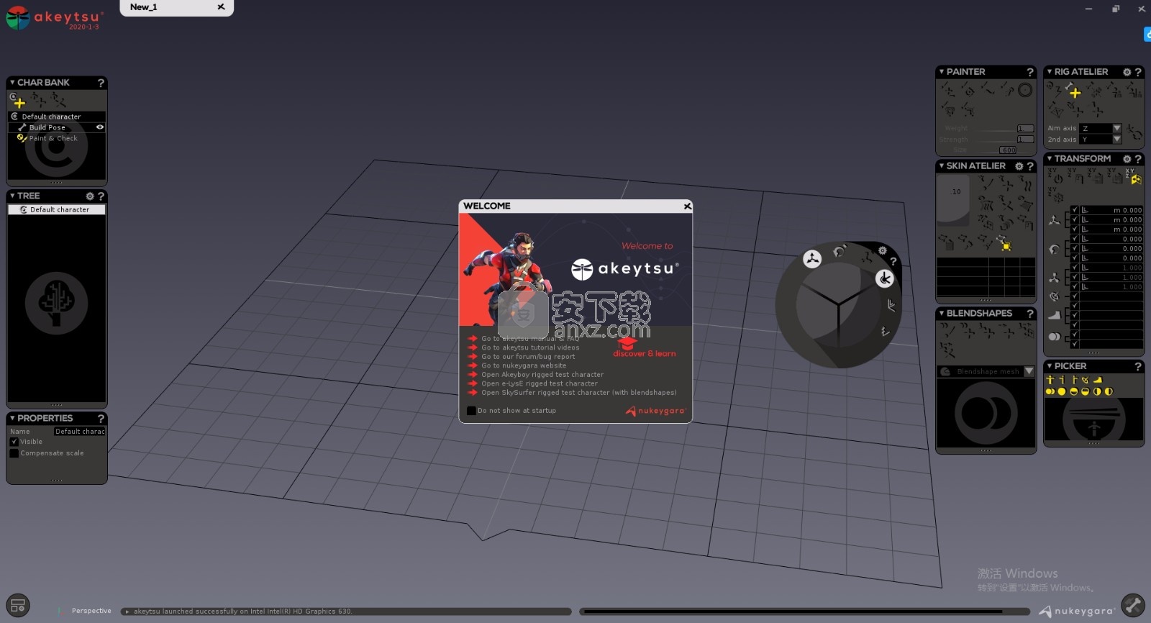Image resolution: width=1151 pixels, height=623 pixels.
Task: Uncheck Visible checkbox in Properties
Action: coord(14,442)
